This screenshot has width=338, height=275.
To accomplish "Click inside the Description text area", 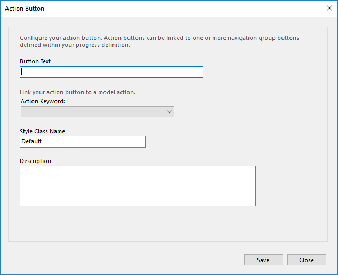I will point(138,186).
